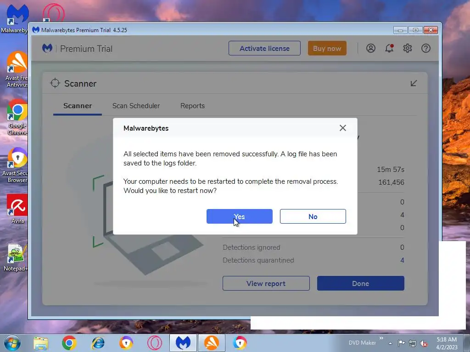Open the Action Center flag icon
The image size is (470, 352).
tap(401, 343)
